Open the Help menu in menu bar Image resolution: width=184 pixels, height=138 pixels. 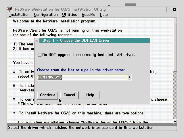103,15
